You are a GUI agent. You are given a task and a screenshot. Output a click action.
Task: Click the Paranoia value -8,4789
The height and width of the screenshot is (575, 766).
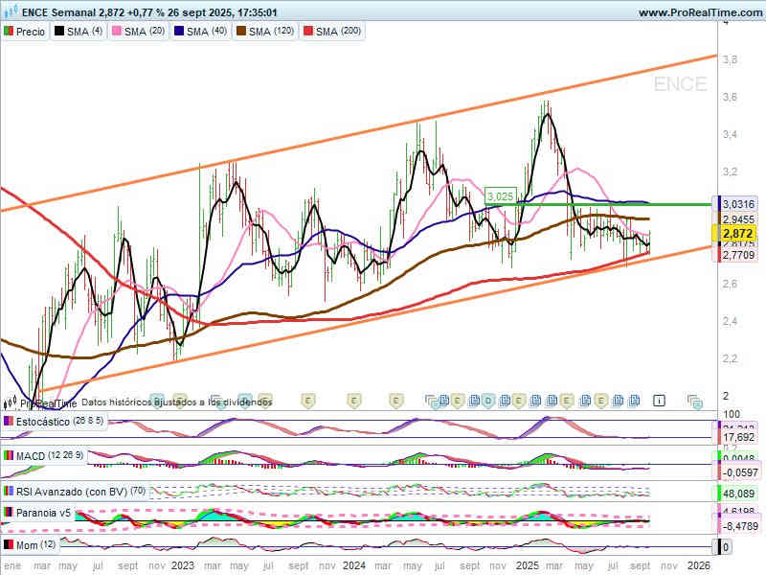point(738,526)
